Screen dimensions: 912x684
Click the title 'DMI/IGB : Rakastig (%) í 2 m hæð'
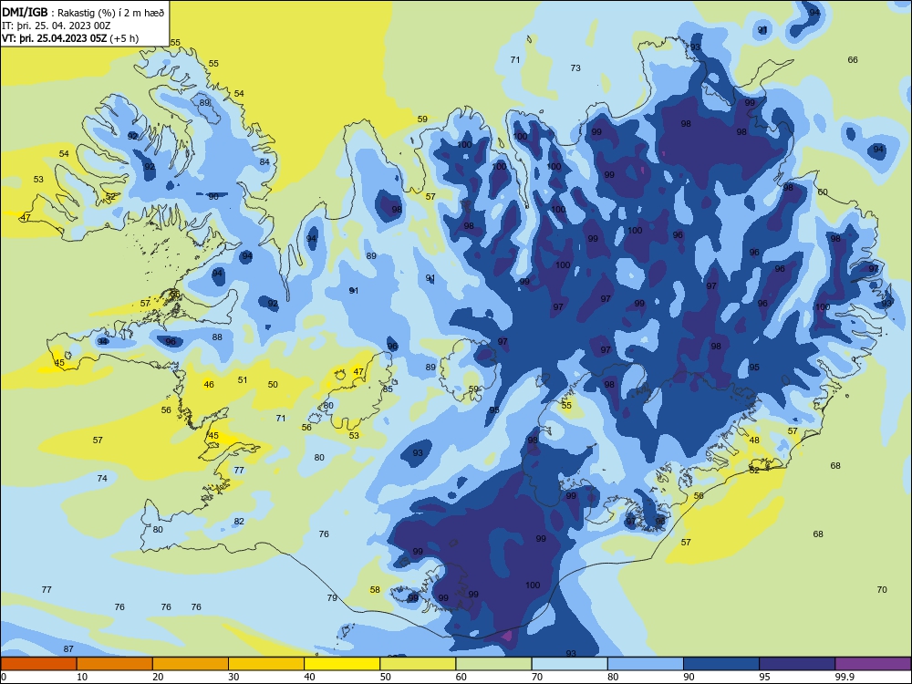(x=83, y=13)
